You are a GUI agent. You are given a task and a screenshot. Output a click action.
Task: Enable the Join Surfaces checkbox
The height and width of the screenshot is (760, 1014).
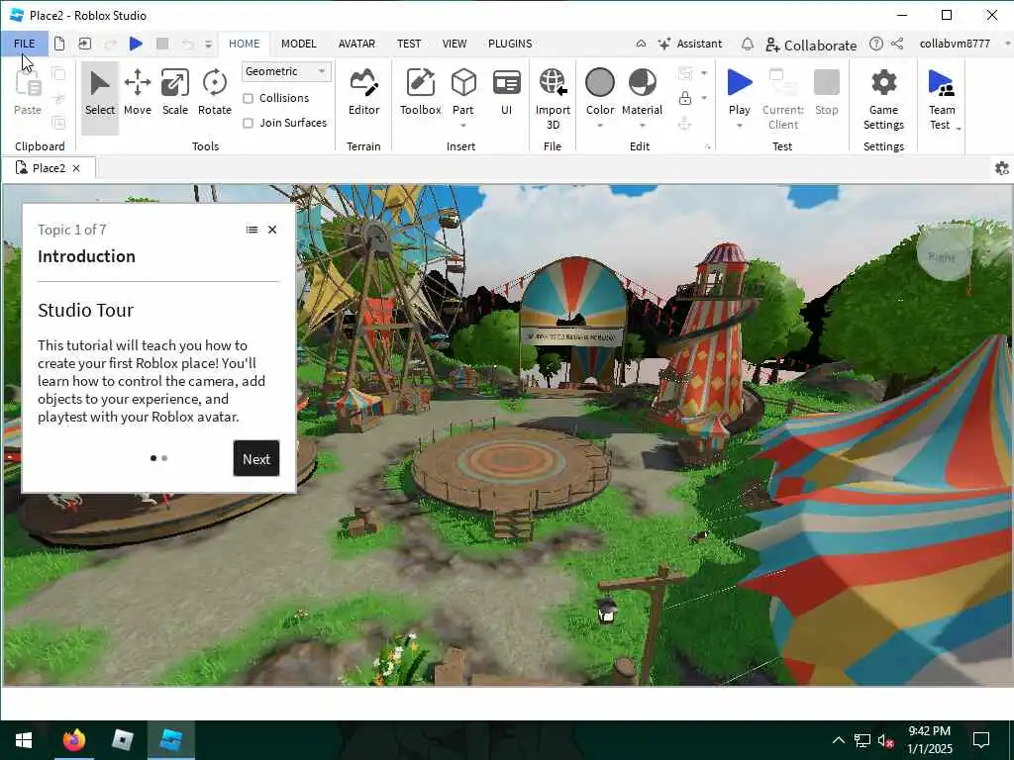coord(248,123)
